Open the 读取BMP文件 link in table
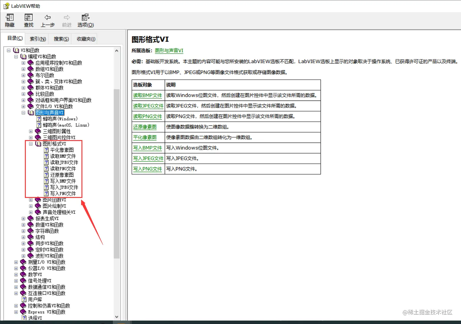461x324 pixels. [148, 95]
